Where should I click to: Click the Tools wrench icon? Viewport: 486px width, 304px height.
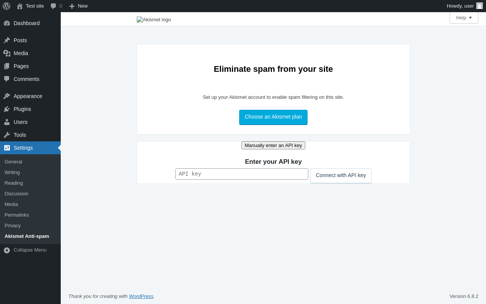coord(7,135)
